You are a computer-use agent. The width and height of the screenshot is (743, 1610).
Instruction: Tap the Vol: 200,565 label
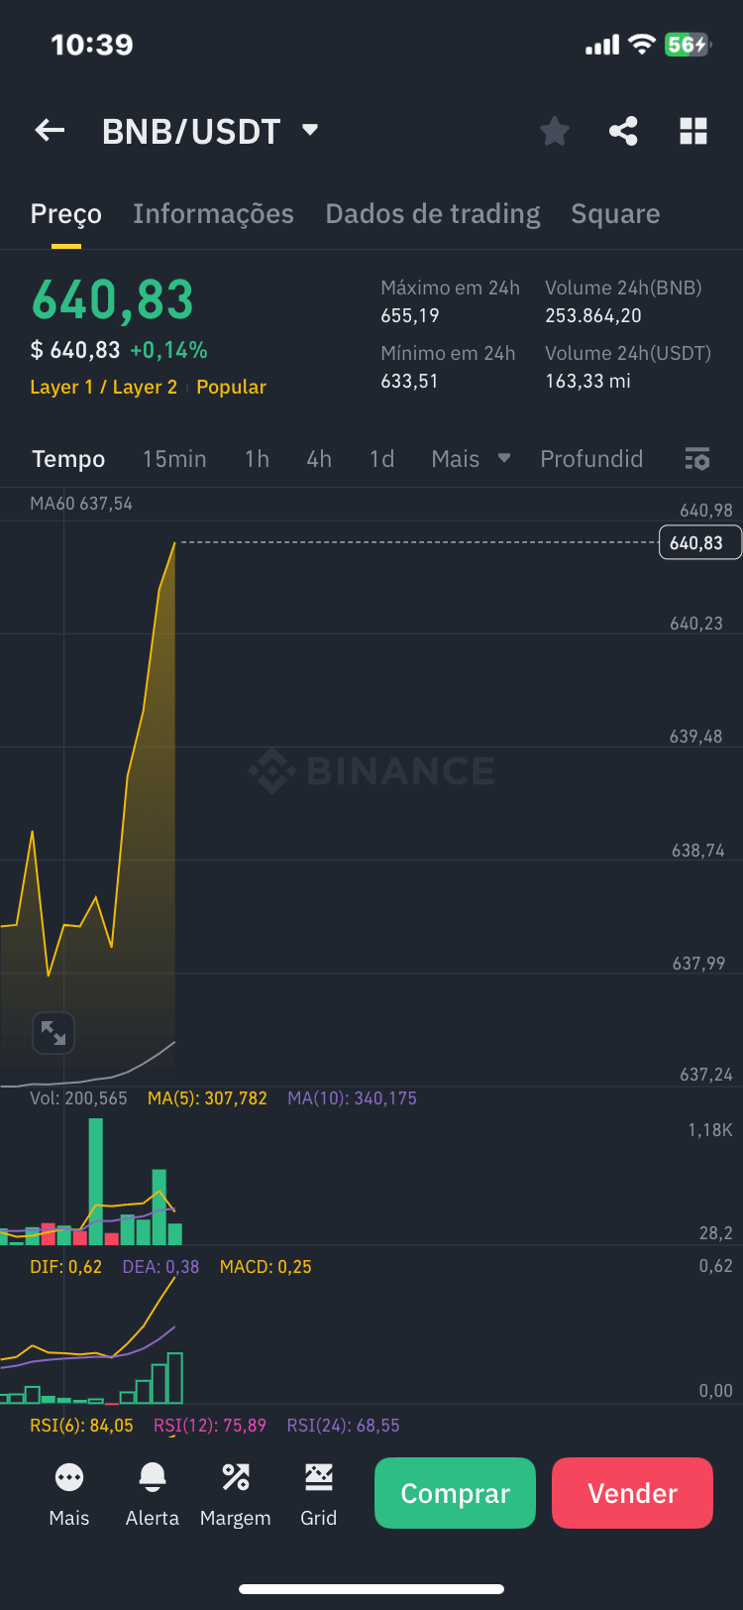pos(78,1098)
